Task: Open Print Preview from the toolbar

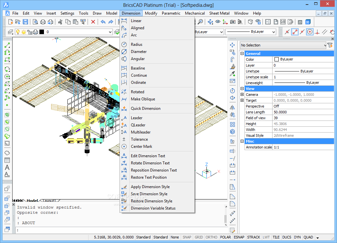Action: coord(35,22)
